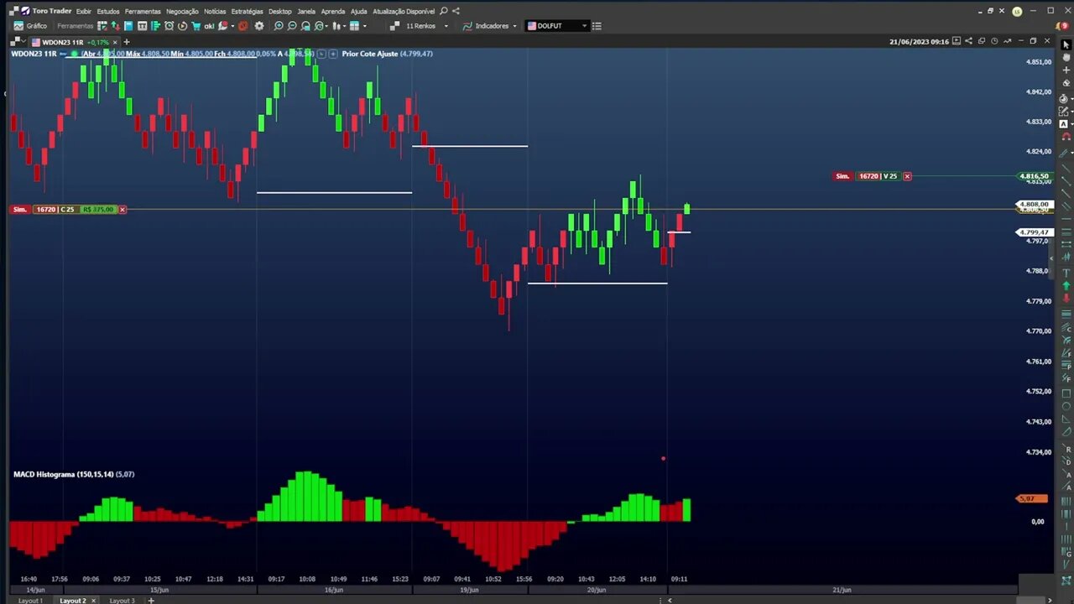Viewport: 1074px width, 604px height.
Task: Select the ellipse drawing tool
Action: pyautogui.click(x=1066, y=406)
